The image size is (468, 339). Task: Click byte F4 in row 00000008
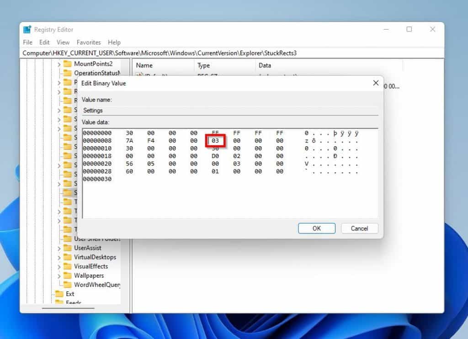coord(151,141)
